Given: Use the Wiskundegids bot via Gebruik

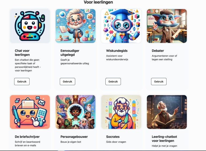Looking at the screenshot, I should tap(113, 82).
